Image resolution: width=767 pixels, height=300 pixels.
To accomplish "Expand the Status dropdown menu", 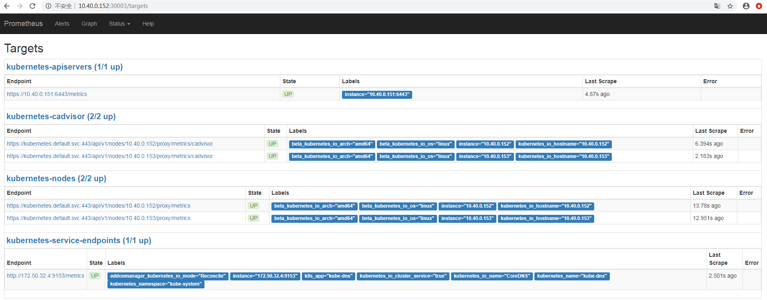I will [x=119, y=24].
